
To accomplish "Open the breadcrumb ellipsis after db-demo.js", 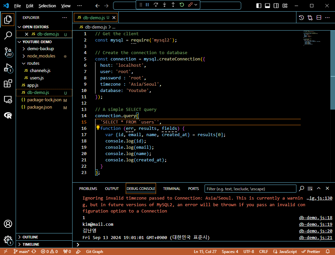I will point(114,27).
